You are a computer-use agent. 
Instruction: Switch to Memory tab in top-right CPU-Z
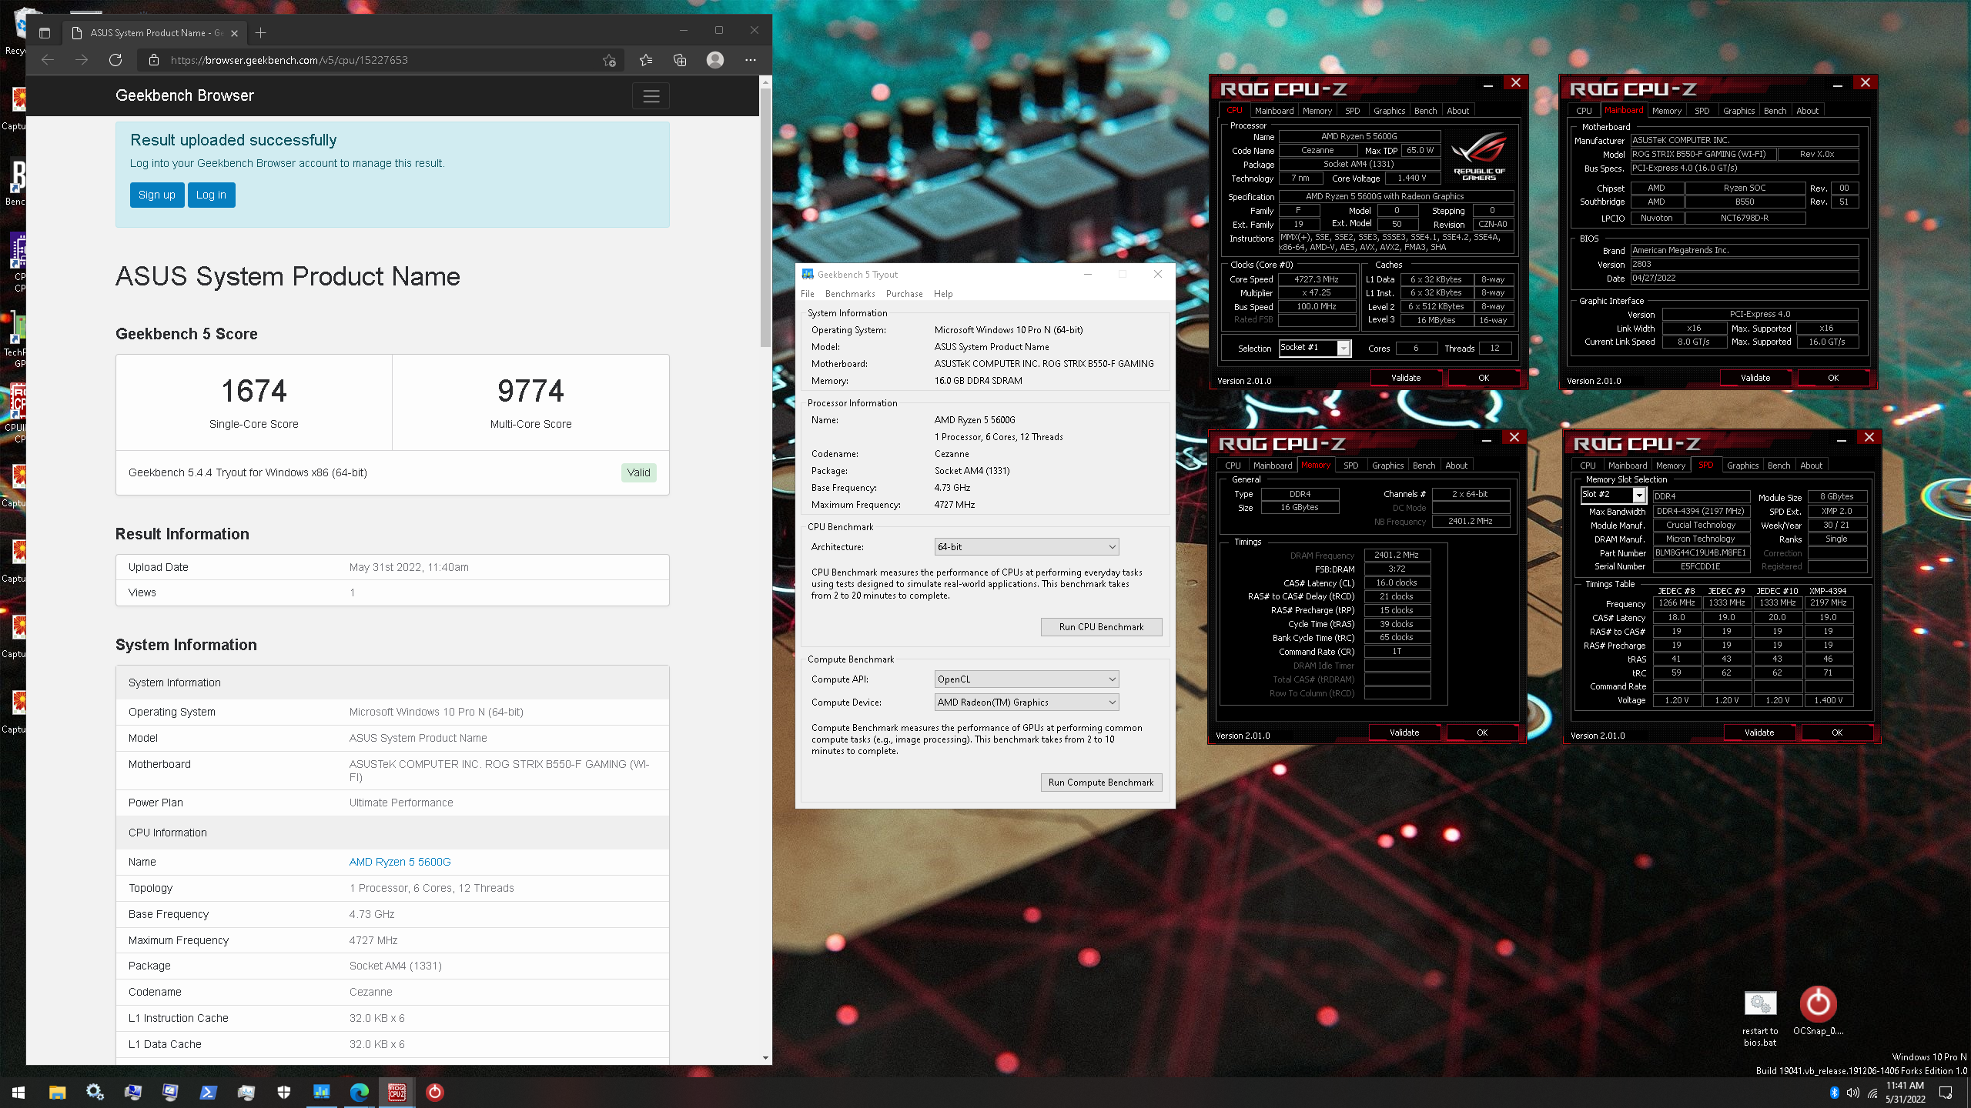[1666, 111]
